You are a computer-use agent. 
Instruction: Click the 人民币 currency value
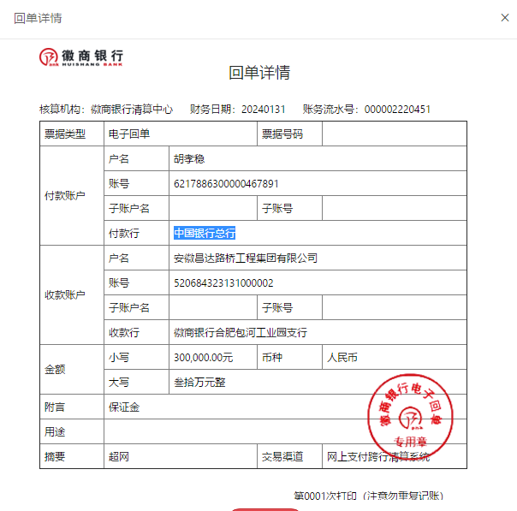(344, 358)
